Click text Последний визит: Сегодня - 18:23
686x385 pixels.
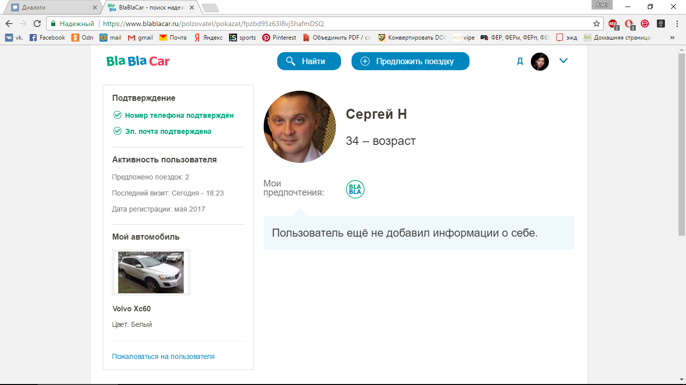coord(168,193)
